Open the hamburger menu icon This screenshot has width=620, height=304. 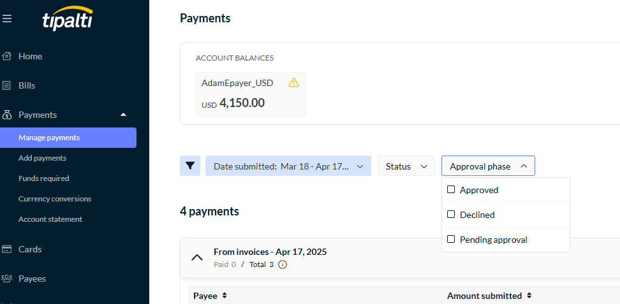click(x=7, y=18)
